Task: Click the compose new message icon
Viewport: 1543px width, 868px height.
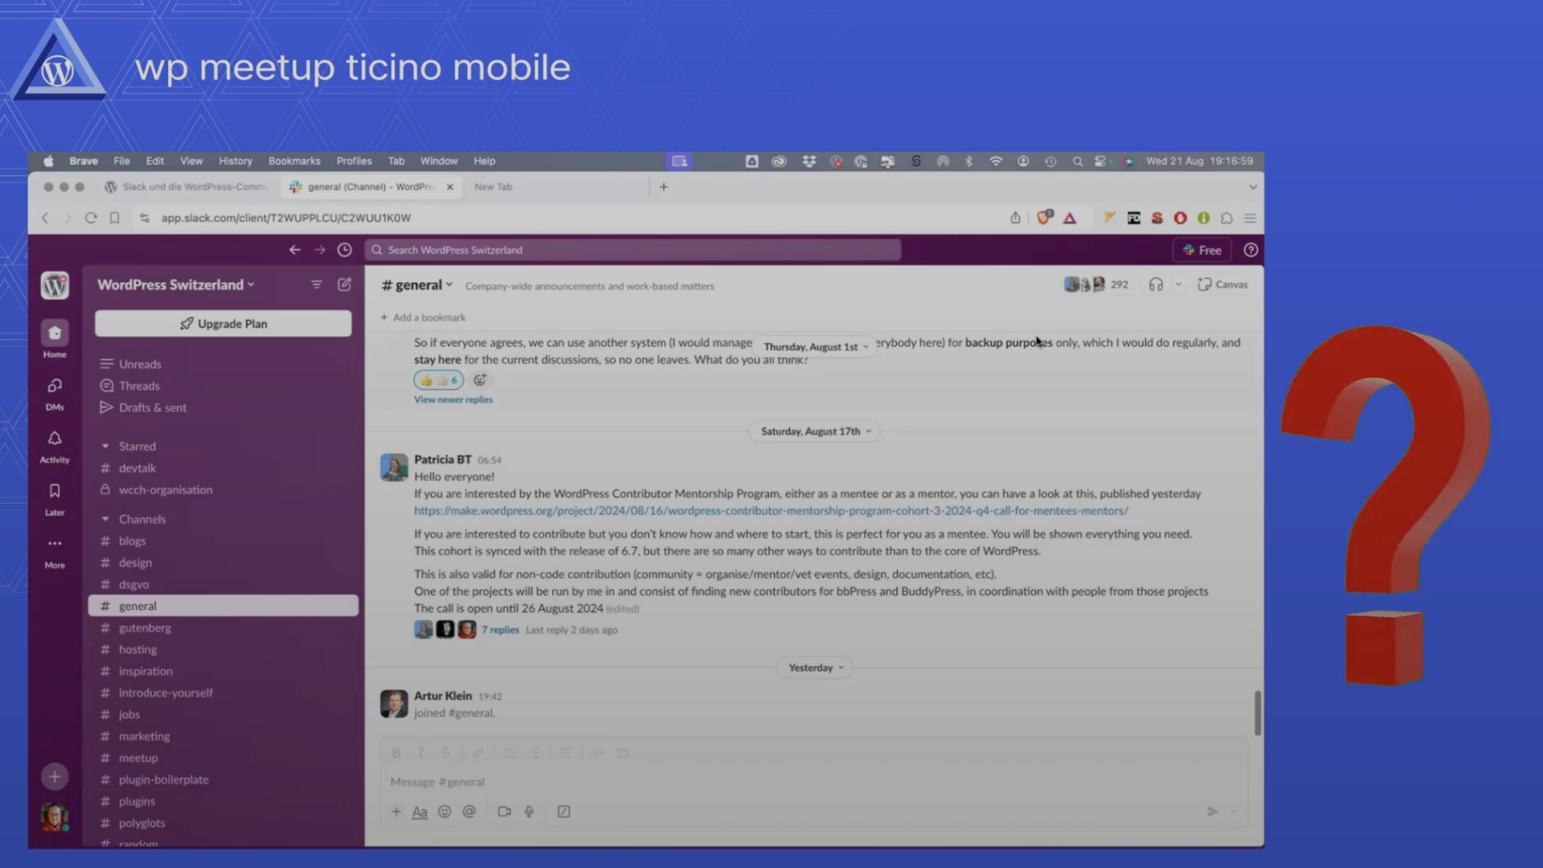Action: pos(344,285)
